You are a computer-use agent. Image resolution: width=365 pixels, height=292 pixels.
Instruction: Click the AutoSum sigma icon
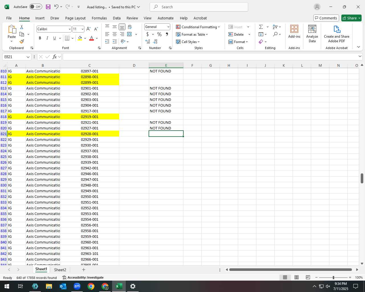coord(261,27)
